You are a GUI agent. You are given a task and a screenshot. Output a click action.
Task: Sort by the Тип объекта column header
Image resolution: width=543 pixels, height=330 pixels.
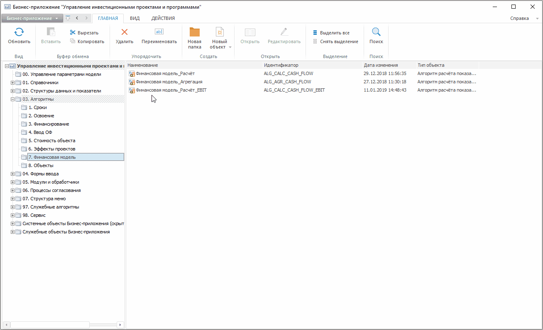coord(448,65)
